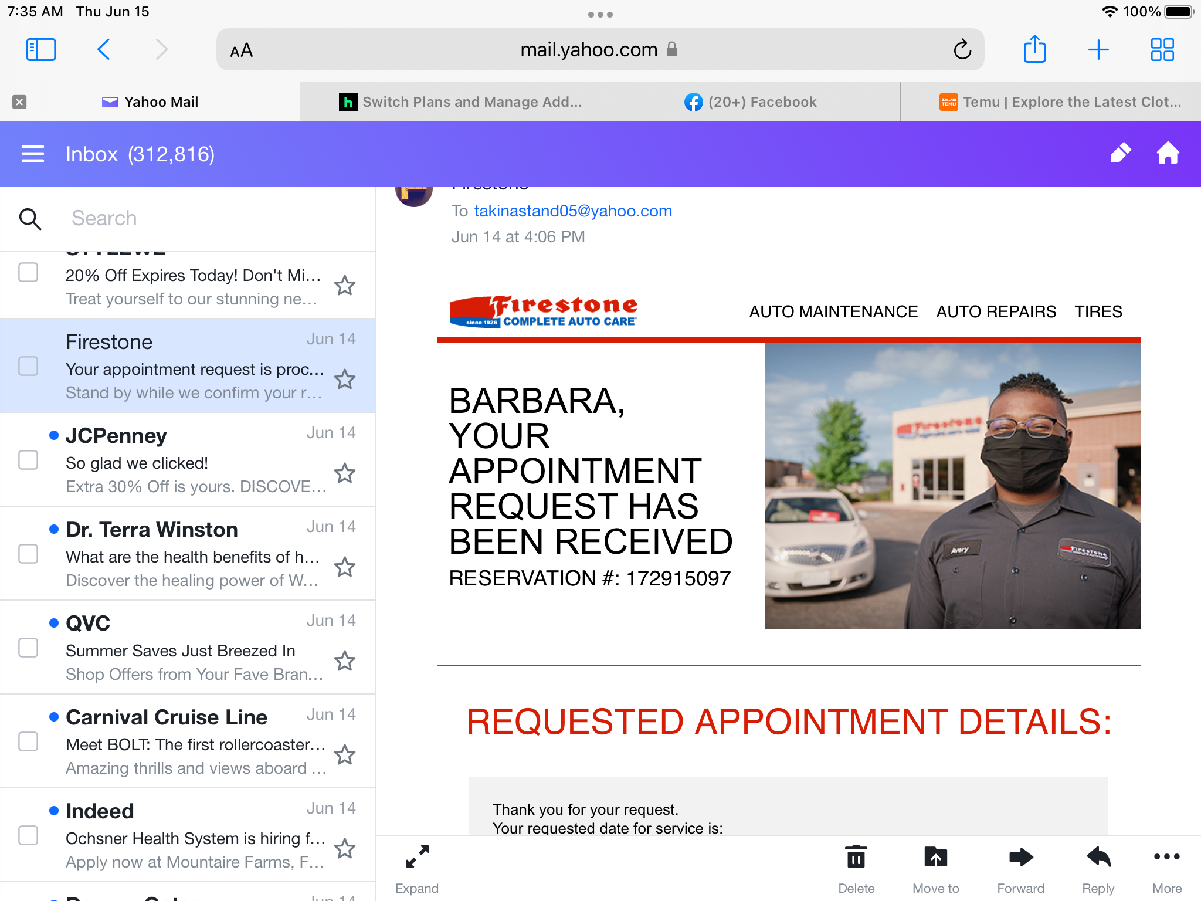Reply to the email using the reply icon

click(1098, 858)
